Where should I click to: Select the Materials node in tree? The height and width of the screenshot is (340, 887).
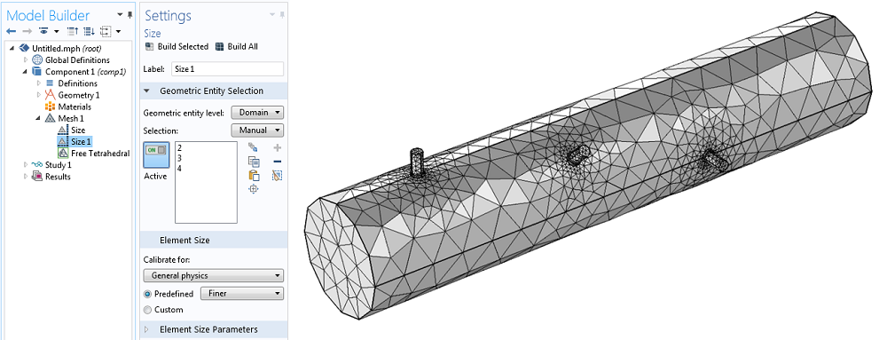point(68,107)
